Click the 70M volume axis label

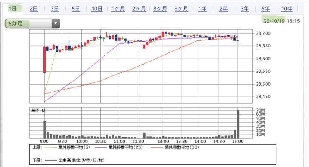click(x=260, y=110)
